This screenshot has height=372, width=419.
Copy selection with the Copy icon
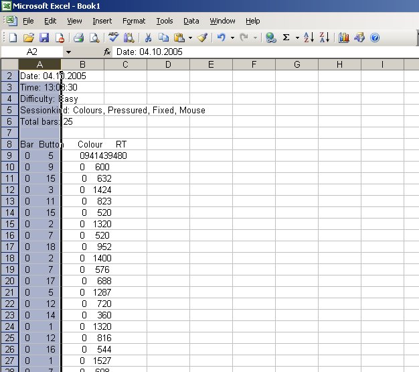163,38
